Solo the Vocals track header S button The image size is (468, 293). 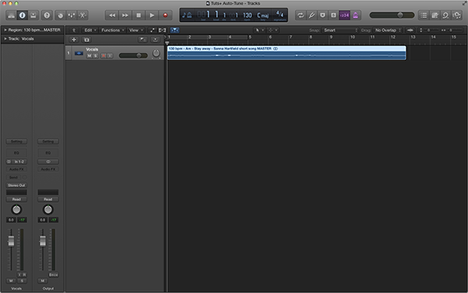pos(95,56)
